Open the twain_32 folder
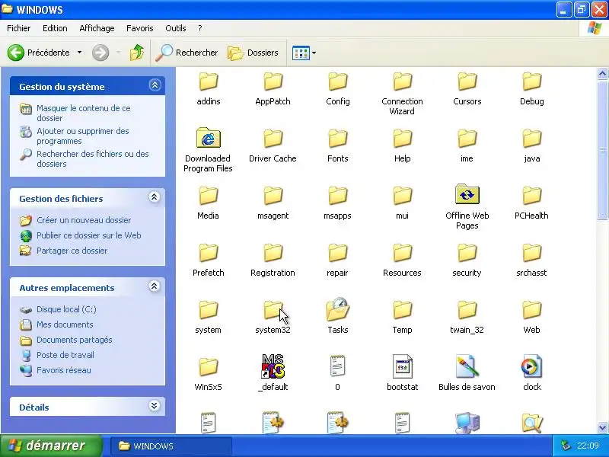The height and width of the screenshot is (457, 609). pyautogui.click(x=467, y=315)
